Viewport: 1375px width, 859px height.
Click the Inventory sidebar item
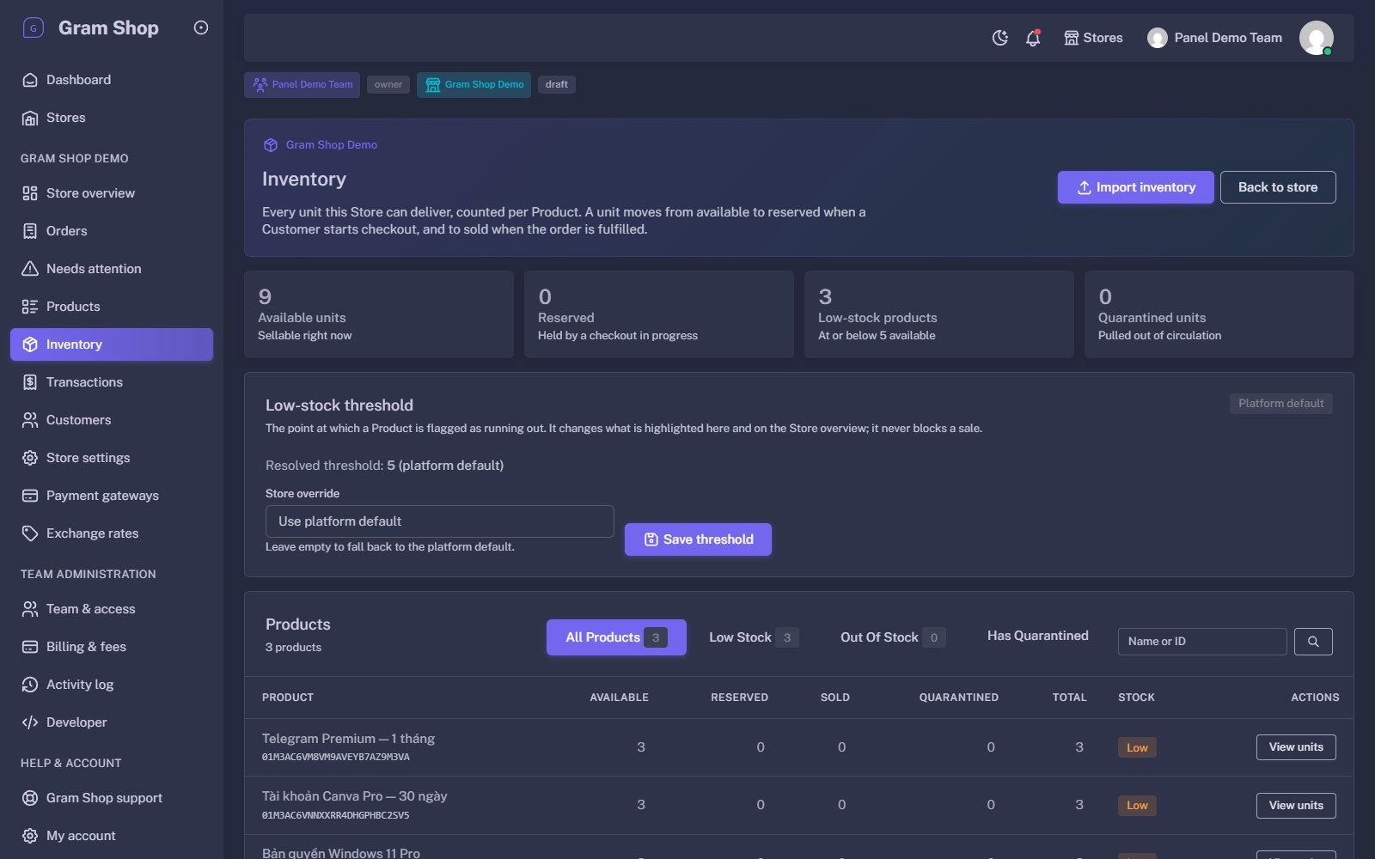tap(112, 344)
